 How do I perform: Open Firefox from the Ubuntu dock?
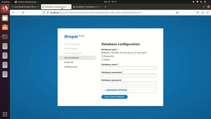click(5, 9)
